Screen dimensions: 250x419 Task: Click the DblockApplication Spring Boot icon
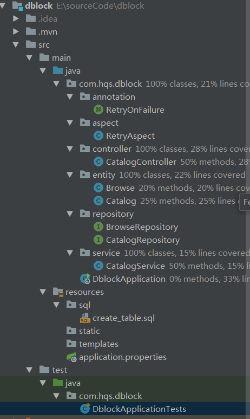[x=85, y=279]
